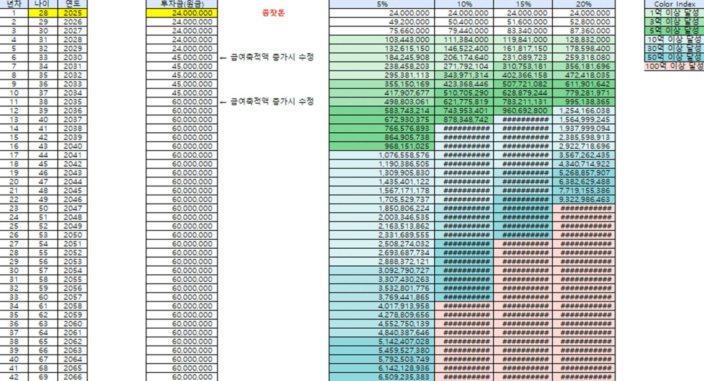Click the value 995,138,365 in the 20% column
The image size is (704, 381).
pyautogui.click(x=584, y=102)
